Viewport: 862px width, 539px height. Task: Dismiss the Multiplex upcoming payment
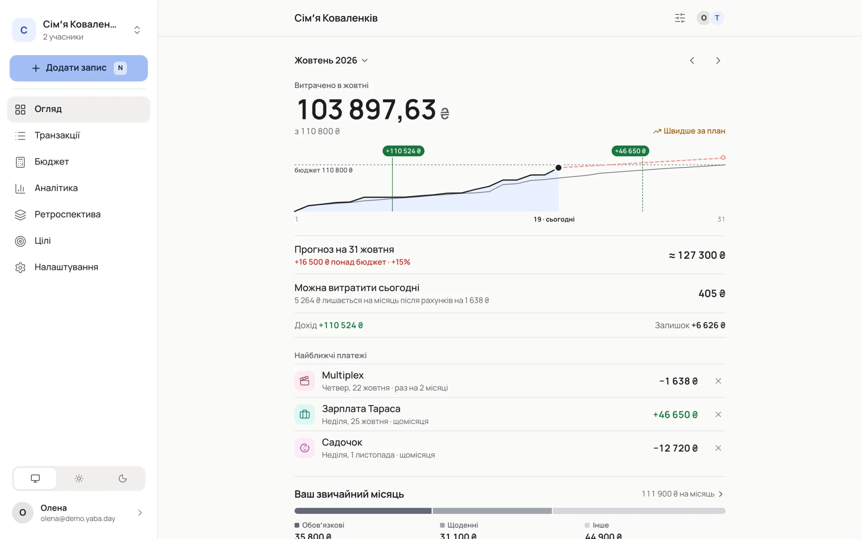click(718, 381)
